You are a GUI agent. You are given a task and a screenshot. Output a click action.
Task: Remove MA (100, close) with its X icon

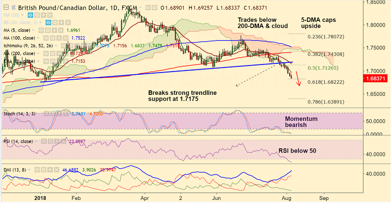(x=65, y=38)
